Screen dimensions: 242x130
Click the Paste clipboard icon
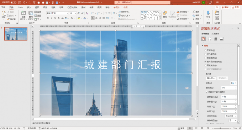(x=4, y=13)
